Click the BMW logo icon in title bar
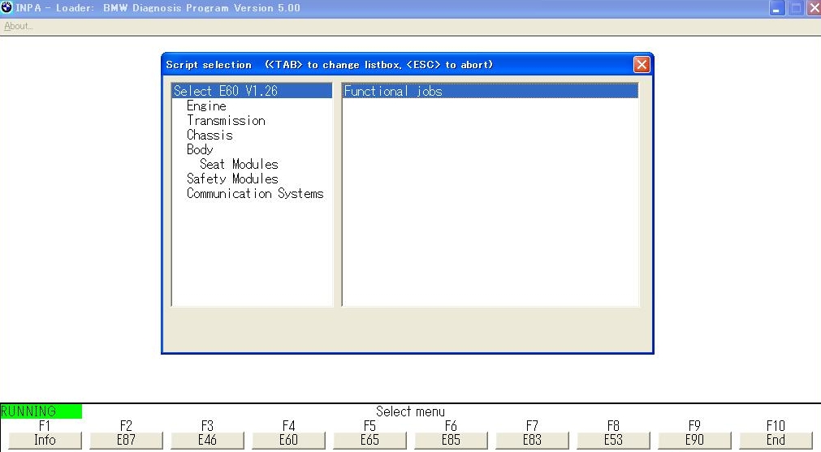The width and height of the screenshot is (821, 452). (6, 7)
